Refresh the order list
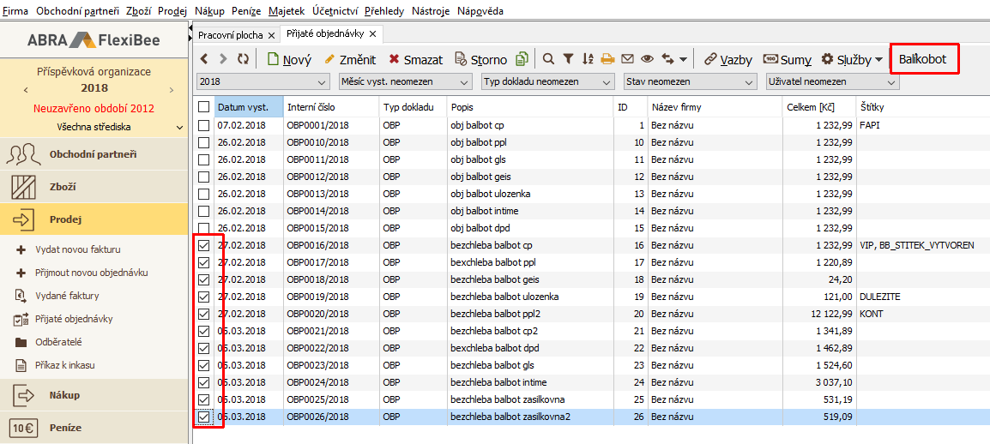Viewport: 990px width, 444px height. 243,59
